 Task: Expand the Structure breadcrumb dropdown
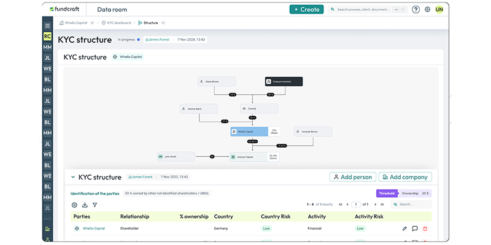coord(163,23)
